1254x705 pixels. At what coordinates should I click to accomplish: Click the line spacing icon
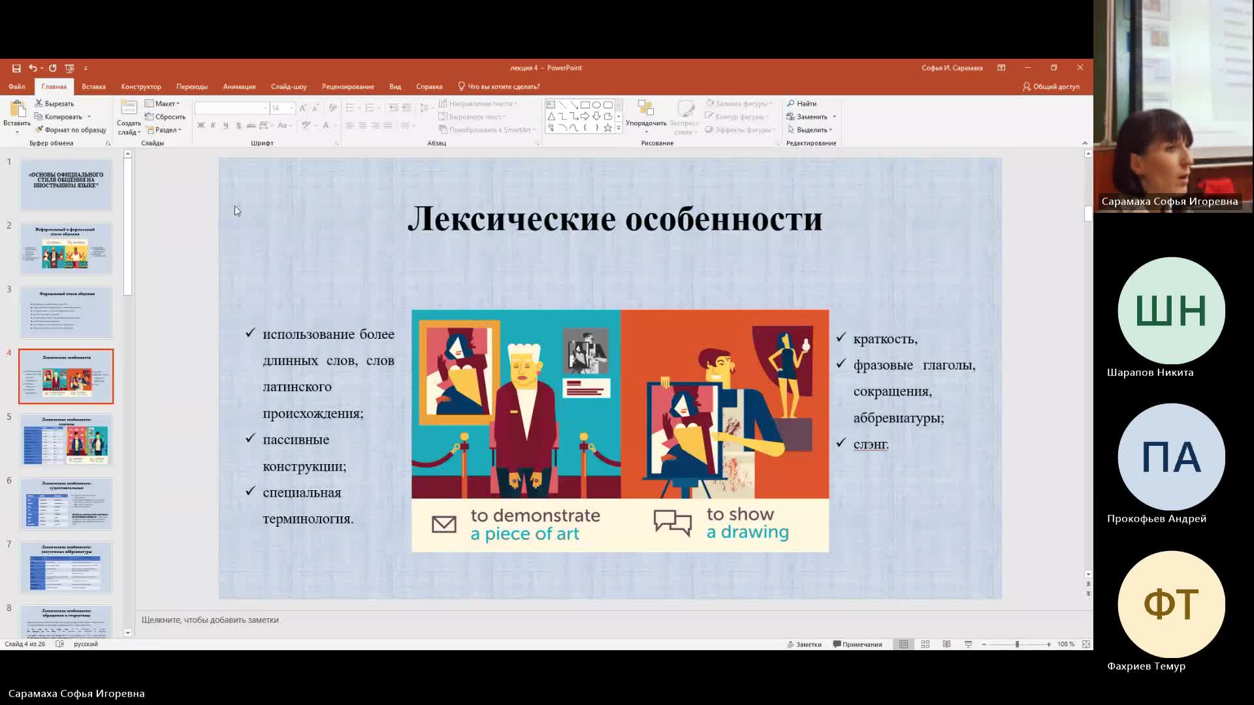pyautogui.click(x=424, y=108)
